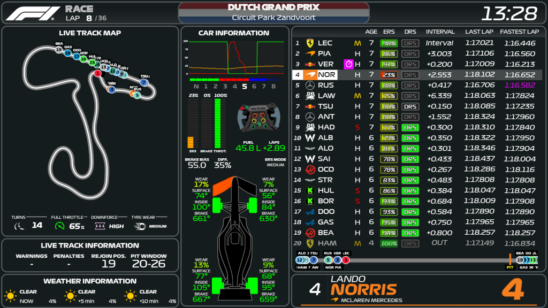548x308 pixels.
Task: Click the Dutch Grand Prix title banner
Action: click(x=273, y=12)
